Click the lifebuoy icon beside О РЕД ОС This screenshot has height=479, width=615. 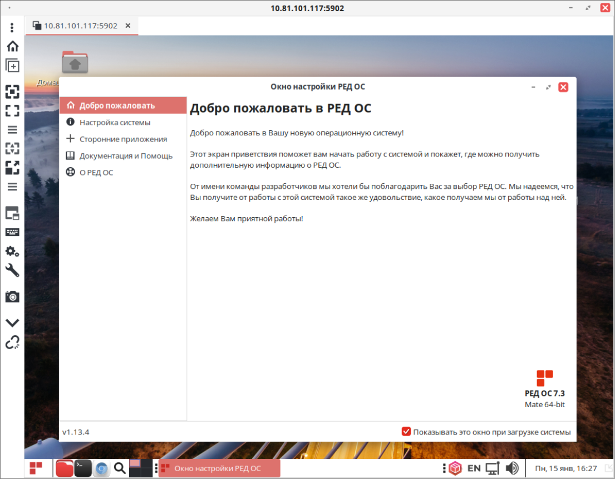pyautogui.click(x=70, y=172)
